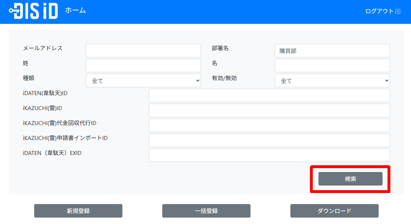
Task: Click the iDATEN（韋駄天）EXID input
Action: 269,155
